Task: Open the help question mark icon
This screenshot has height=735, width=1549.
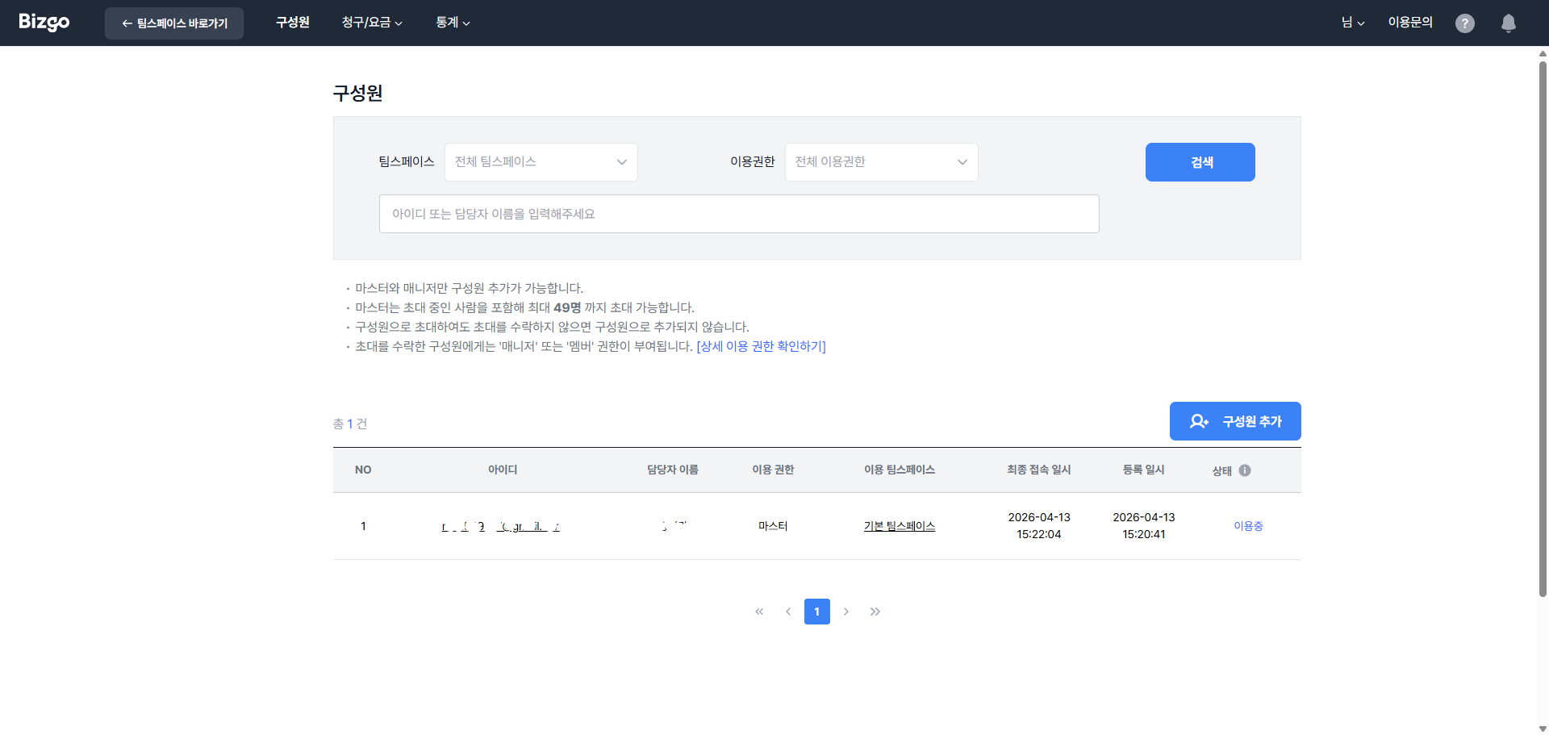Action: [1465, 23]
